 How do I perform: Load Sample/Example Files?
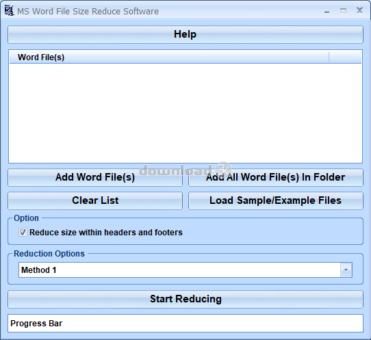(276, 200)
